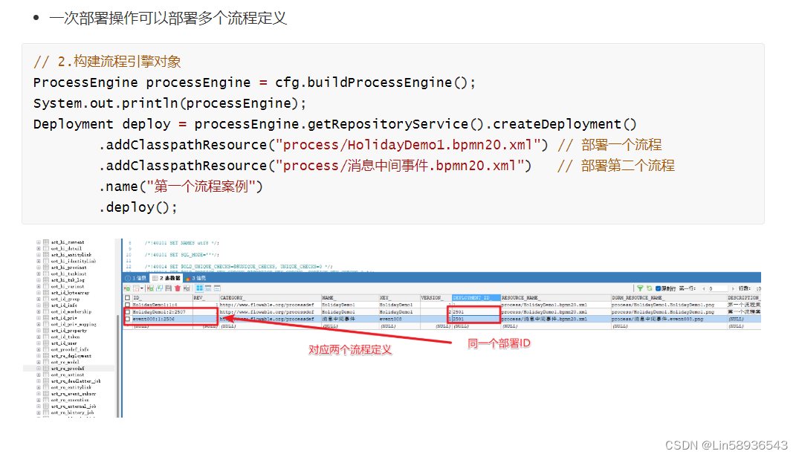This screenshot has height=457, width=799.
Task: Toggle the 限制行 limit rows checkbox
Action: coord(658,288)
